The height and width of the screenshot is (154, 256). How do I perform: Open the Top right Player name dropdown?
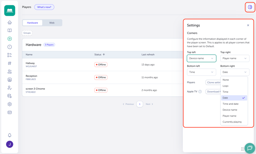(235, 58)
